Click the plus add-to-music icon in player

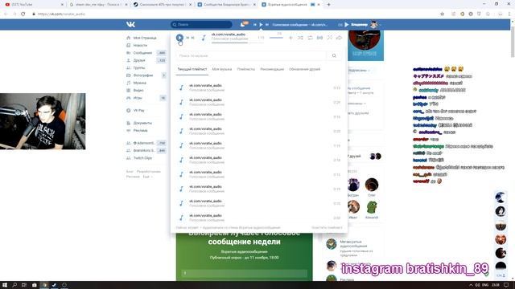[290, 38]
